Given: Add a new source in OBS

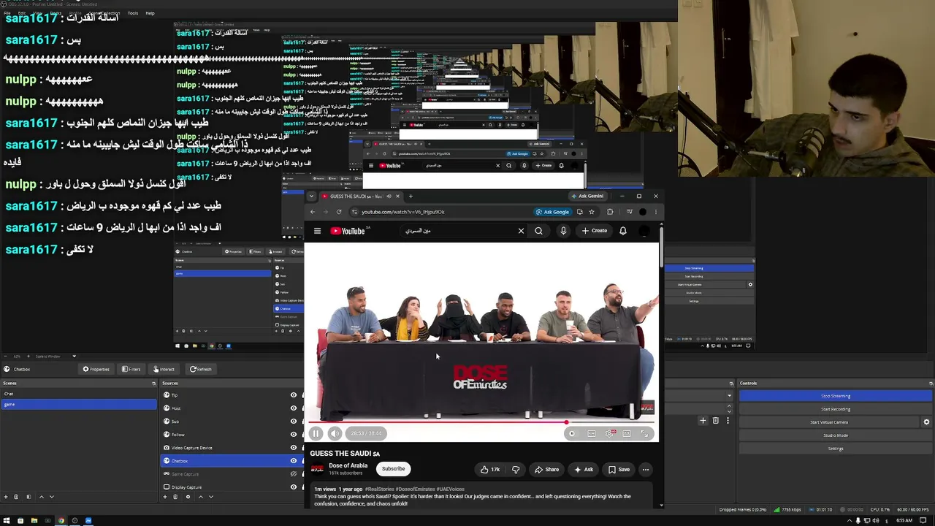Looking at the screenshot, I should [x=164, y=497].
